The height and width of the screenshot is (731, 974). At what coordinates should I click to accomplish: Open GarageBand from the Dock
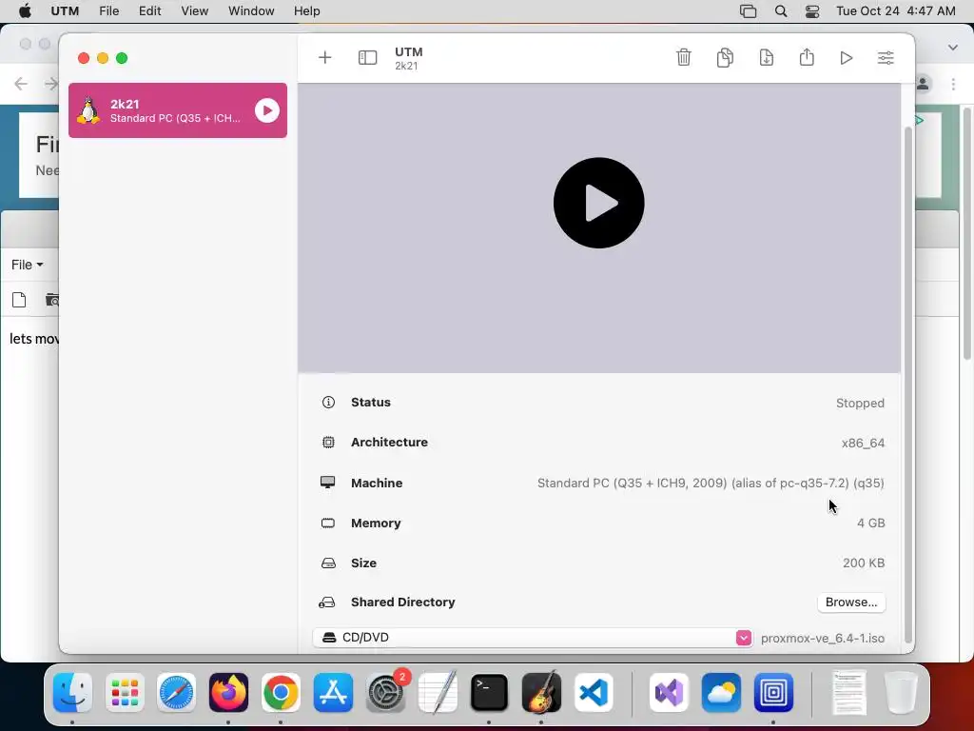[541, 693]
